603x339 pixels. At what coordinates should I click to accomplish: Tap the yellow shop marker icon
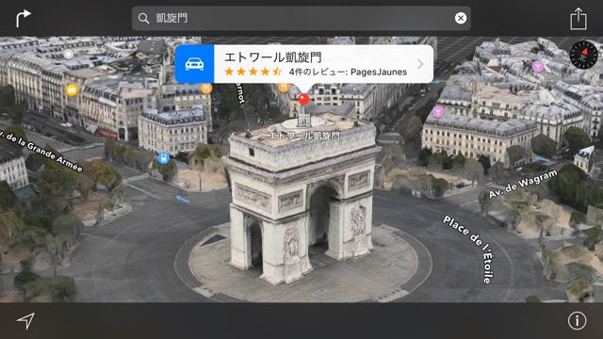click(72, 90)
